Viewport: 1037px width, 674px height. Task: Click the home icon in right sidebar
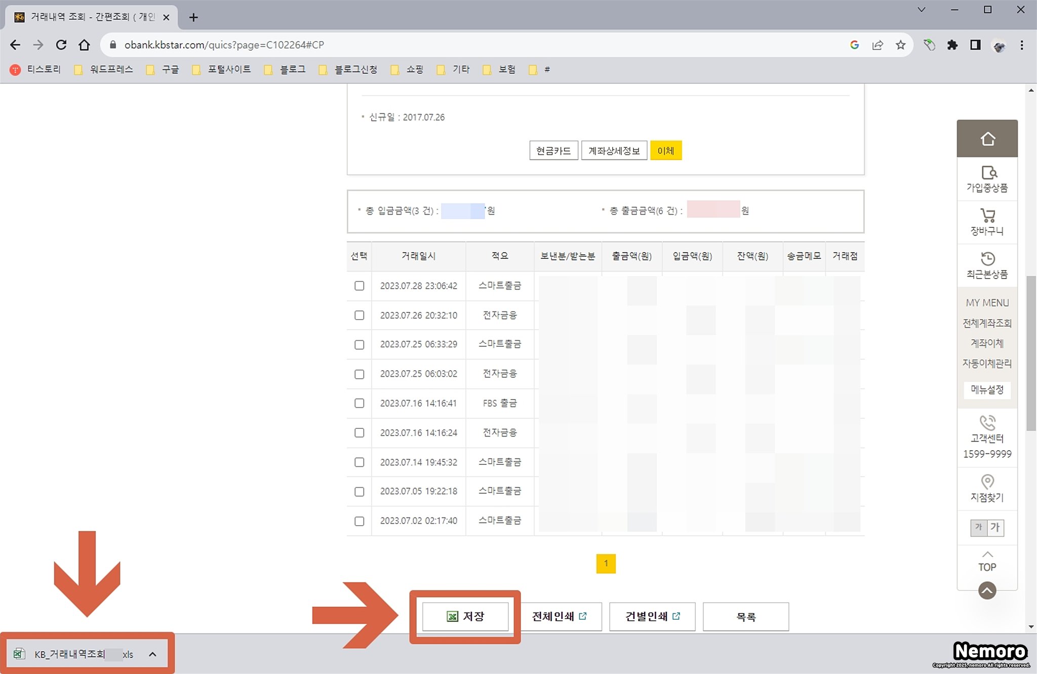tap(987, 139)
